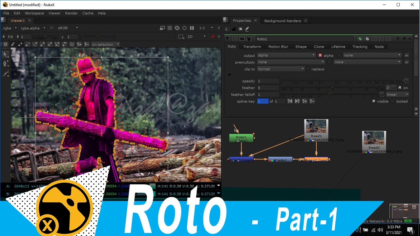Image resolution: width=420 pixels, height=236 pixels.
Task: Open opacity animation curve menu
Action: 407,81
